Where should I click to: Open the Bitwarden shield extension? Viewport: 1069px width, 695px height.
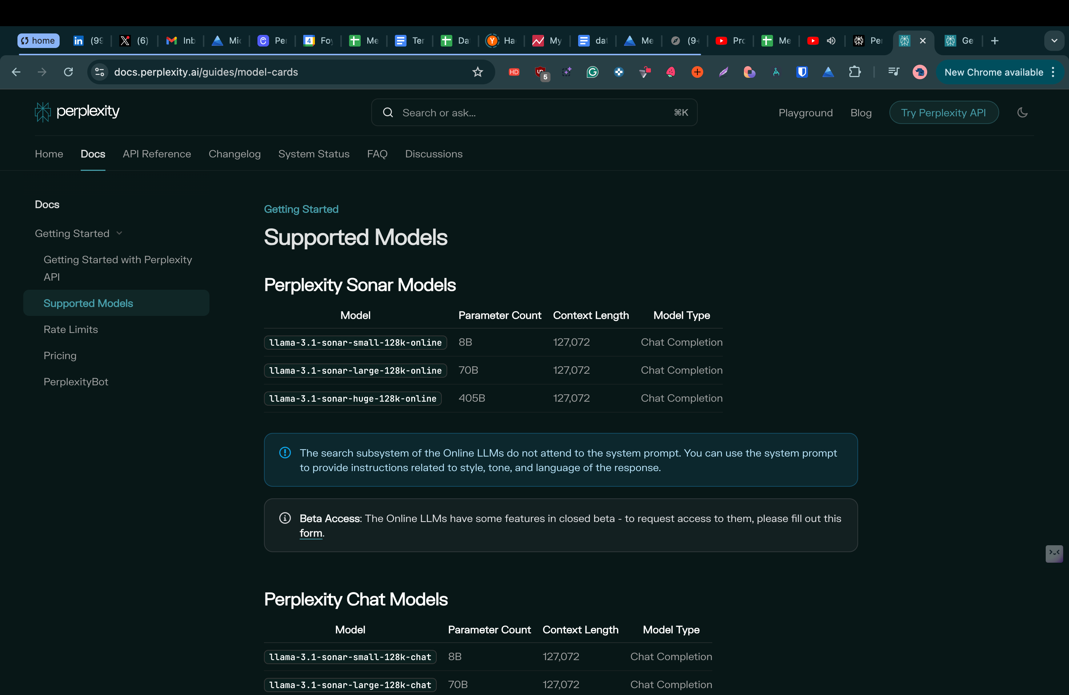pos(802,72)
